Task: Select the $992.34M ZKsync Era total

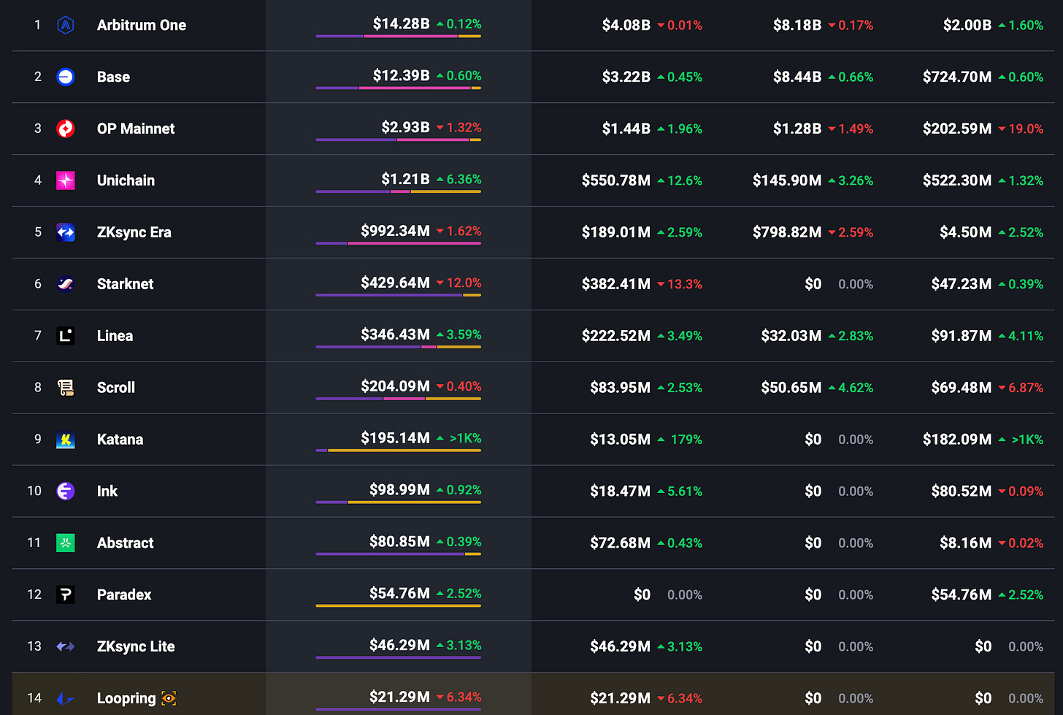Action: (395, 232)
